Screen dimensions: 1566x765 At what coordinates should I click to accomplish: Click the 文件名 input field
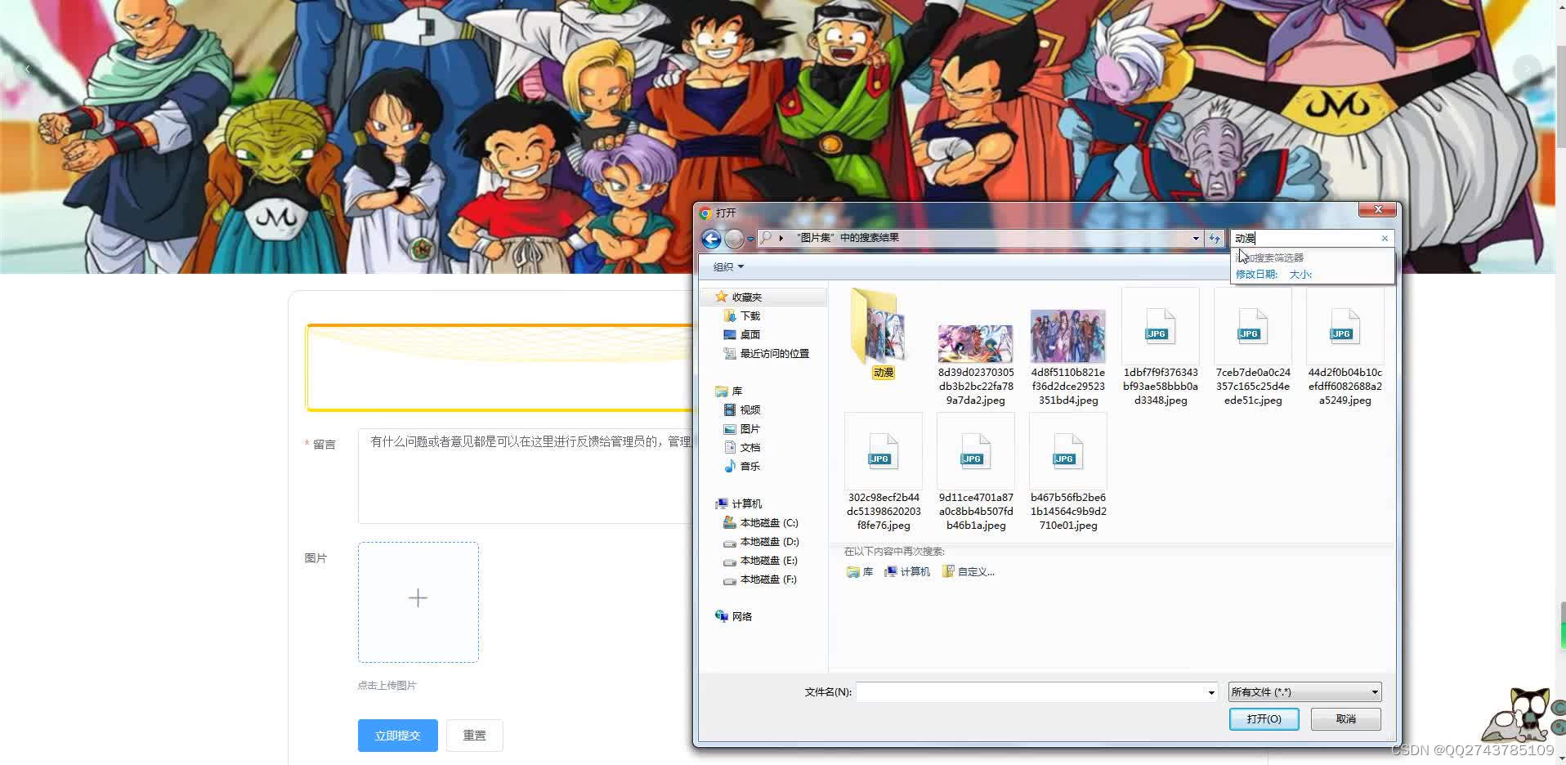1030,692
